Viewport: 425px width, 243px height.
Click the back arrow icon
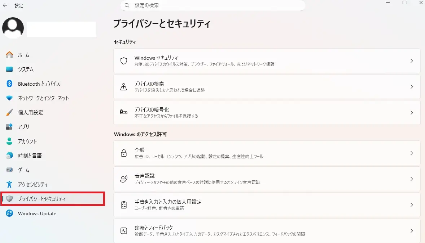click(5, 5)
